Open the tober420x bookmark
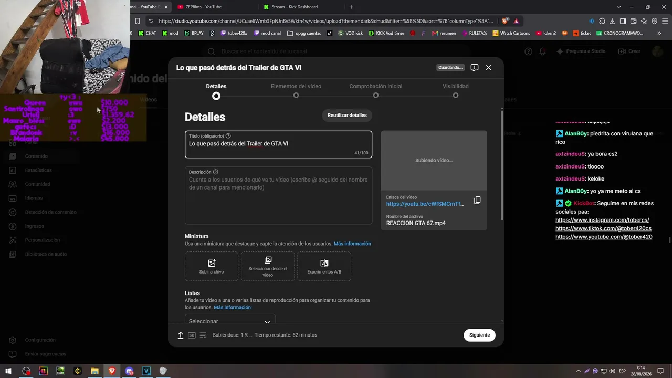 pyautogui.click(x=234, y=33)
